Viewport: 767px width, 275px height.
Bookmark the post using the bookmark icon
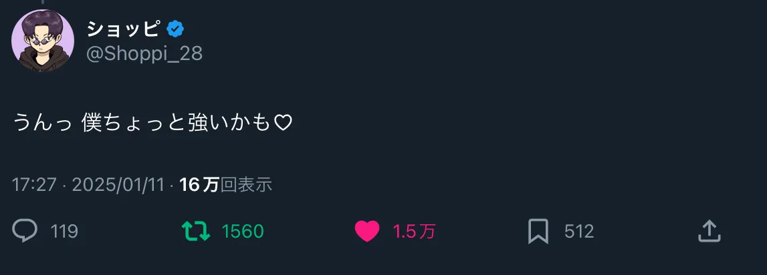click(x=538, y=231)
